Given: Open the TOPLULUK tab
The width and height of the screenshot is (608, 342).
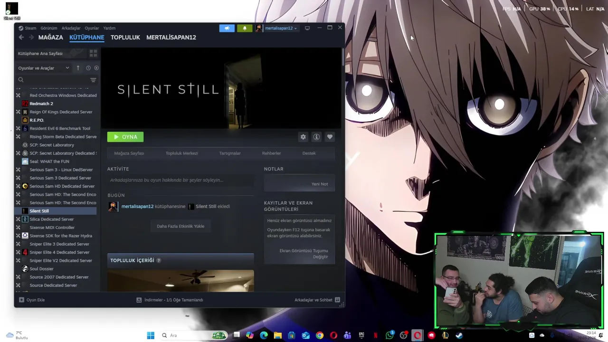Looking at the screenshot, I should [125, 37].
